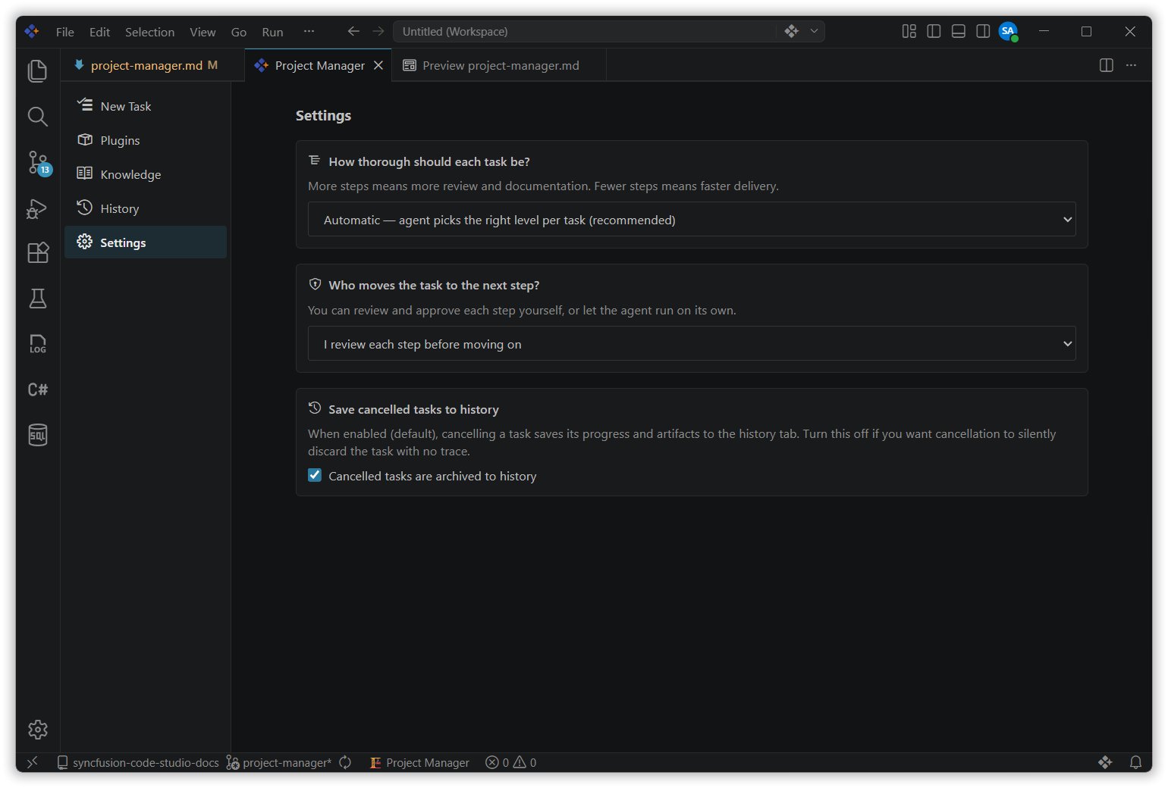The width and height of the screenshot is (1168, 788).
Task: Open the Run and Debug view
Action: [37, 208]
